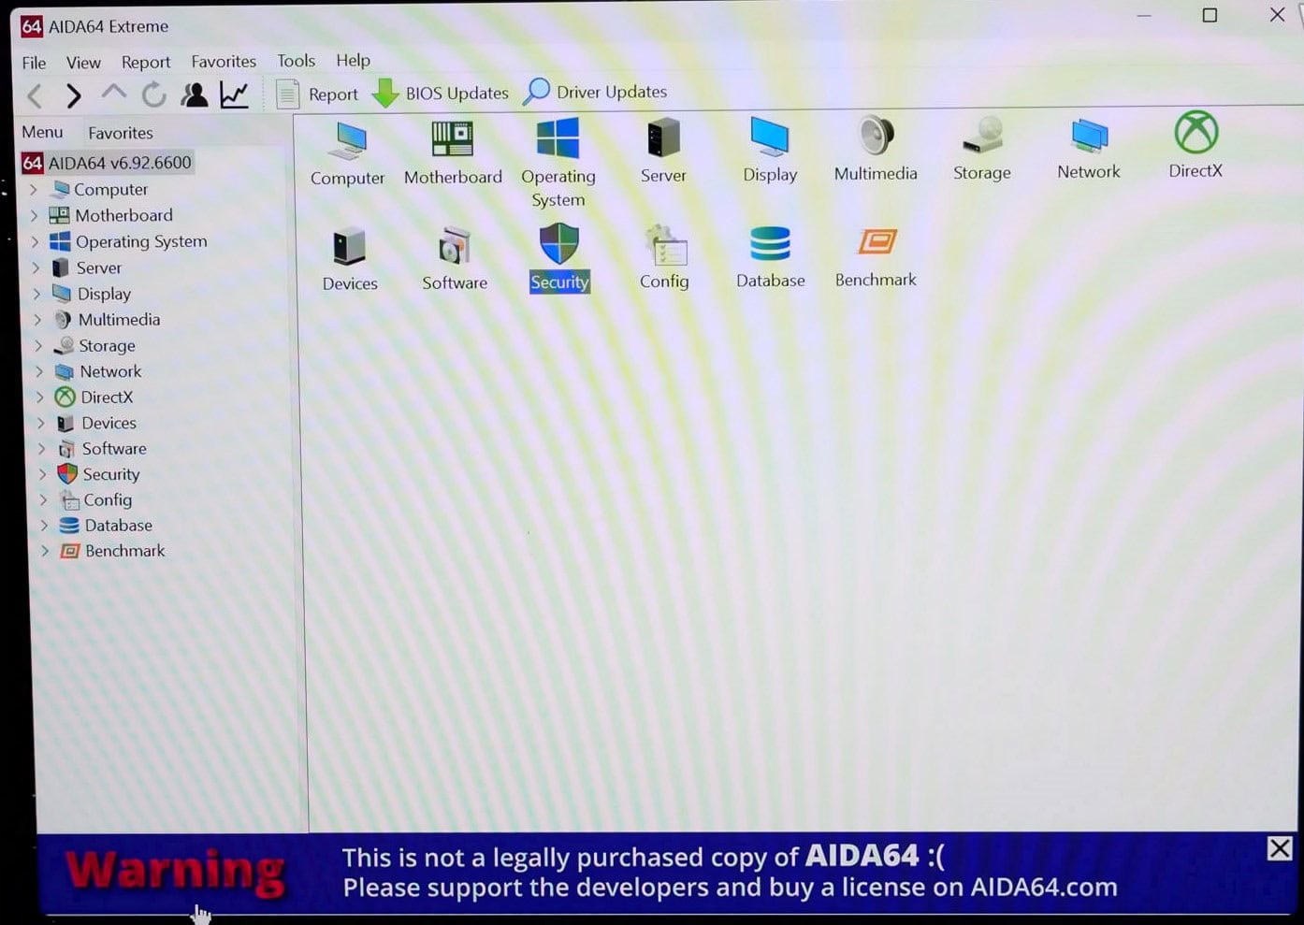The height and width of the screenshot is (925, 1304).
Task: Select Security in the sidebar tree
Action: tap(110, 474)
